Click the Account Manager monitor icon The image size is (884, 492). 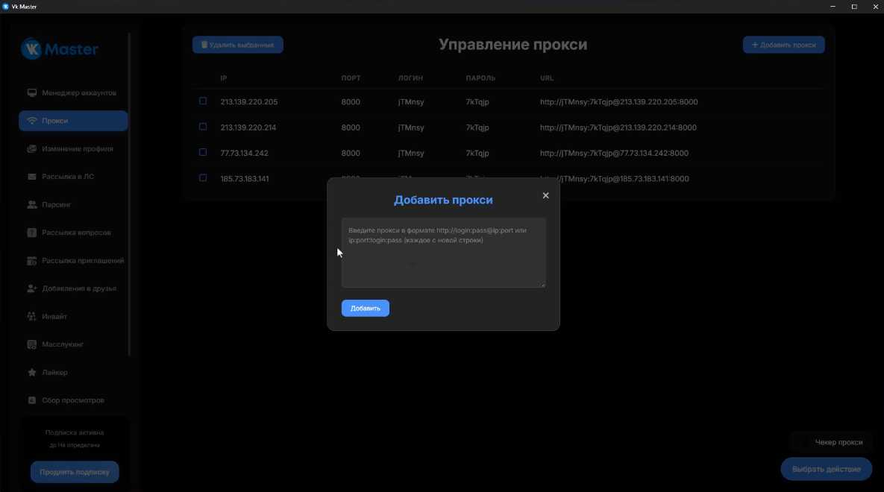[32, 93]
